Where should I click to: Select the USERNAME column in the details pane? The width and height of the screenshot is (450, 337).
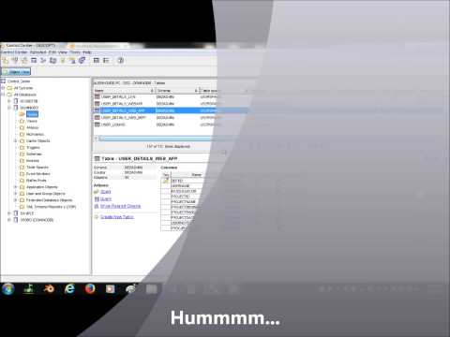[x=180, y=186]
